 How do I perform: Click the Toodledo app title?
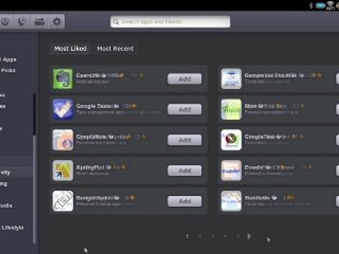click(257, 198)
